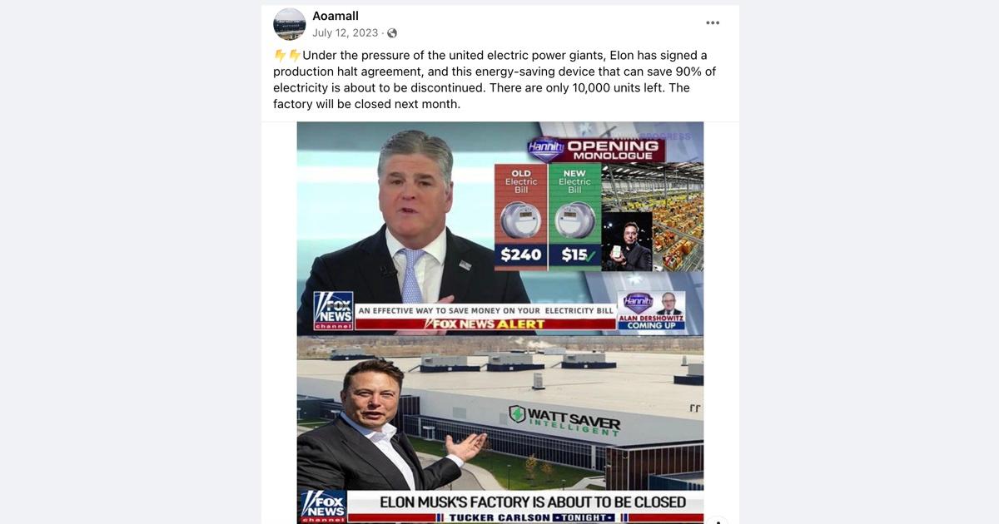Screen dimensions: 999x524
Task: Open the July 12, 2023 post timestamp
Action: click(345, 33)
